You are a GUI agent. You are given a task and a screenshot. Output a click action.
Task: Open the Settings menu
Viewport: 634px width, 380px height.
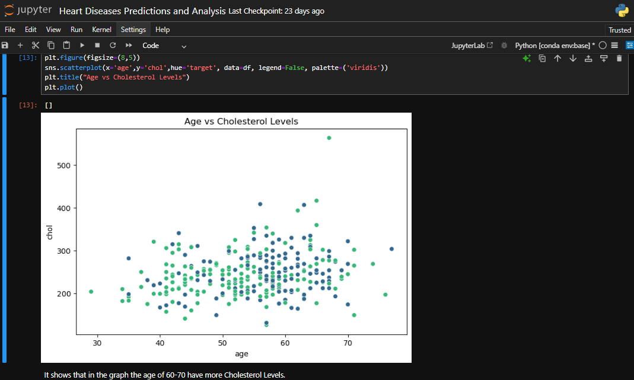pos(133,30)
